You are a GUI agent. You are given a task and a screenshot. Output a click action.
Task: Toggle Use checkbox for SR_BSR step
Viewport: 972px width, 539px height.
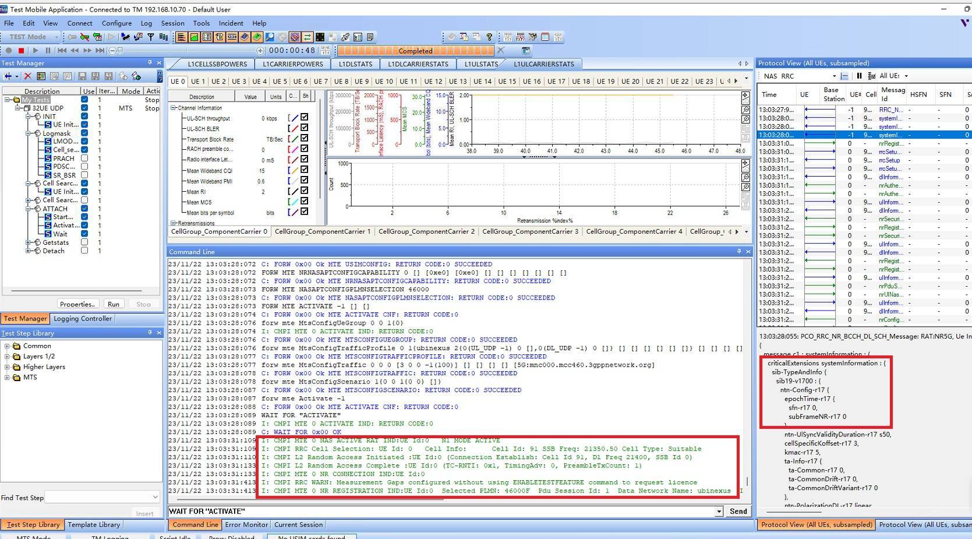point(84,175)
